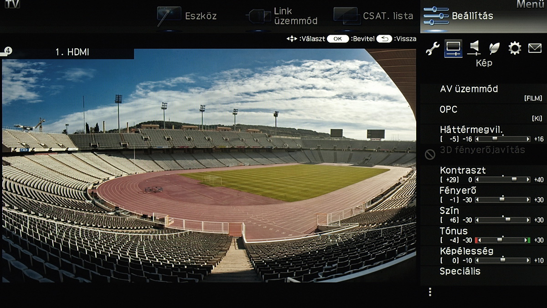
Task: Click the Tónus tint slider
Action: tap(503, 240)
